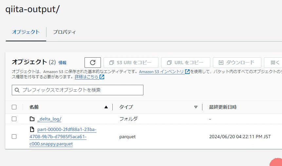Switch to the プロパティ tab
The image size is (282, 166).
tap(65, 32)
